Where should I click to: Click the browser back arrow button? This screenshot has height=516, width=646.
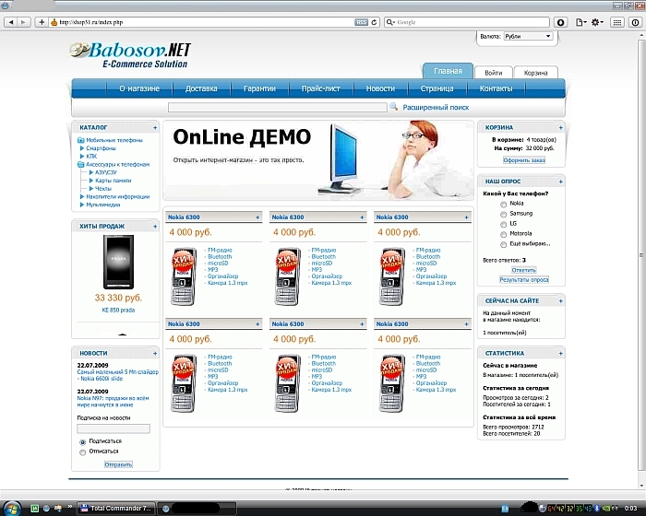click(11, 22)
